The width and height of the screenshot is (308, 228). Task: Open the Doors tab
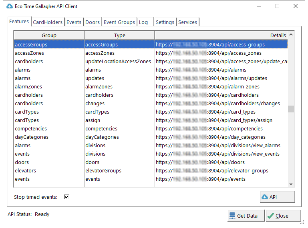point(93,22)
